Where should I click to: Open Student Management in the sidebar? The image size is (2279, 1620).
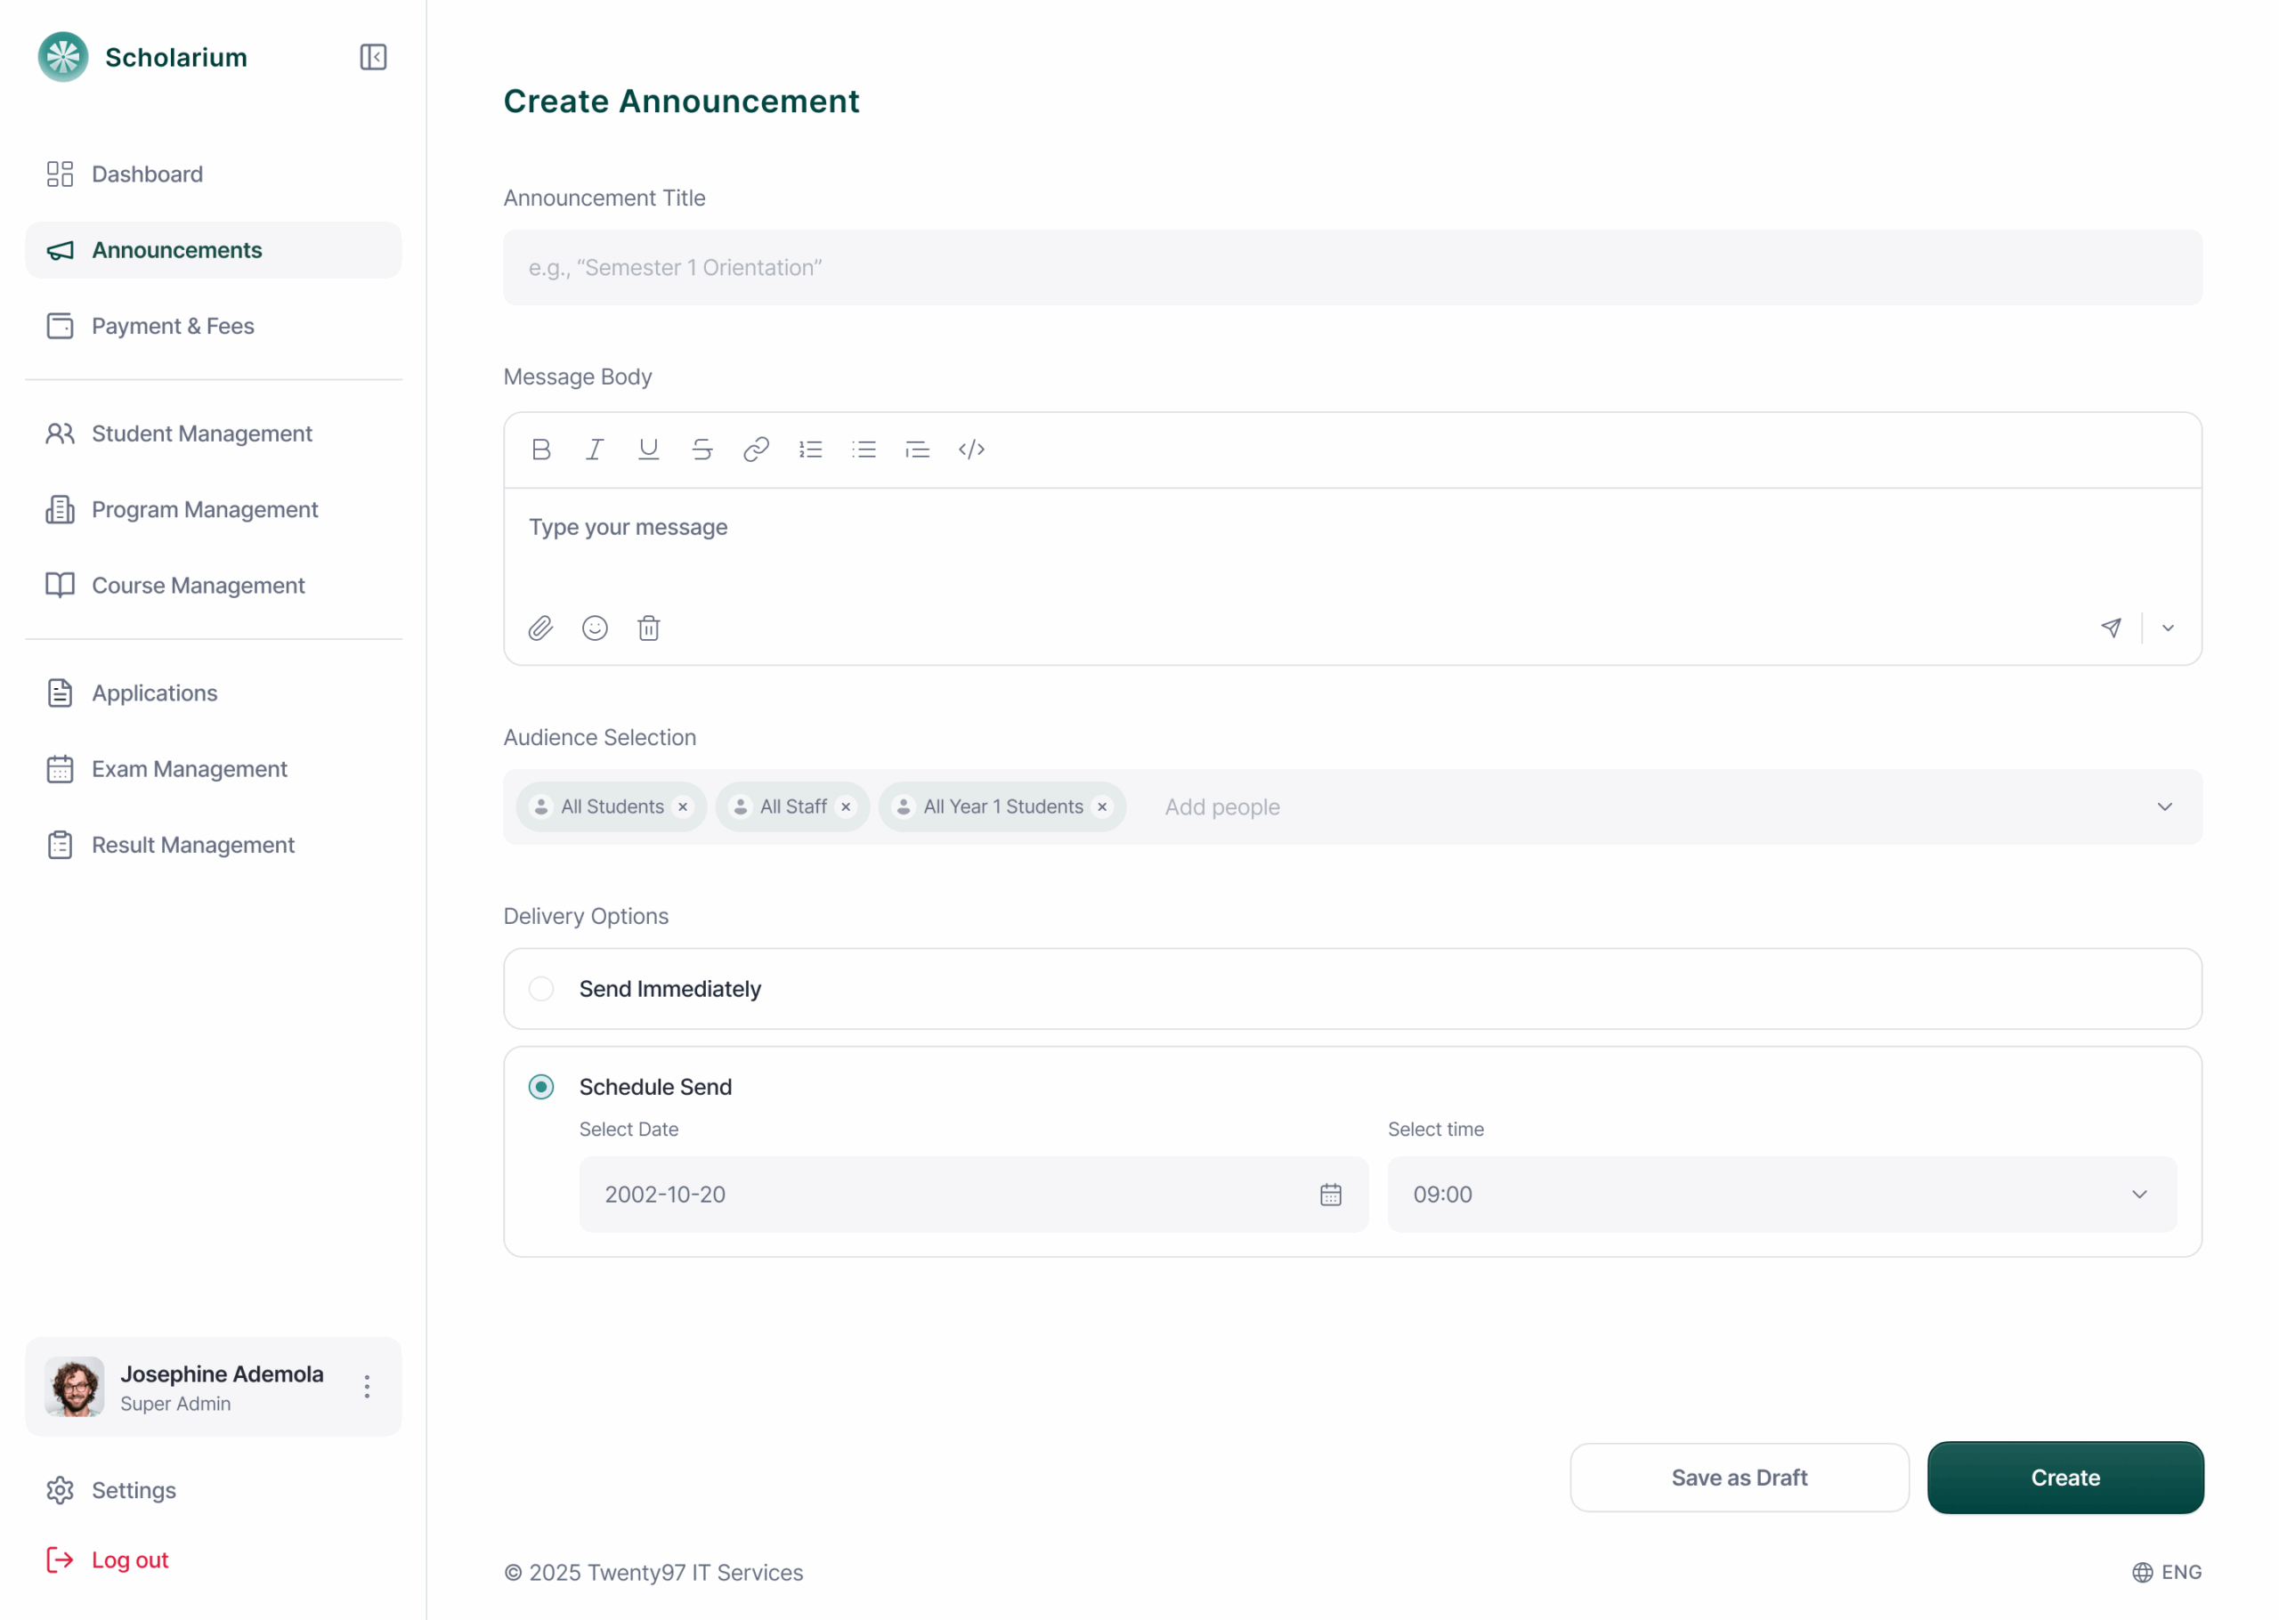(201, 434)
